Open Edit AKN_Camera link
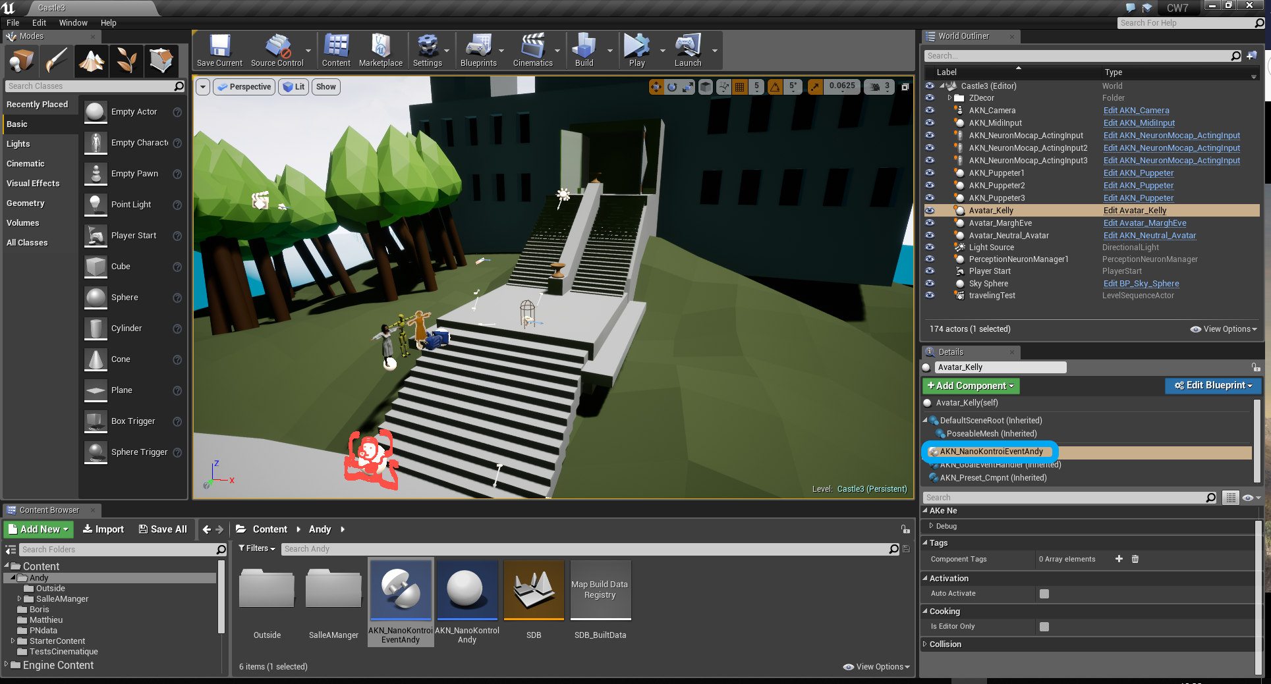 pyautogui.click(x=1136, y=111)
